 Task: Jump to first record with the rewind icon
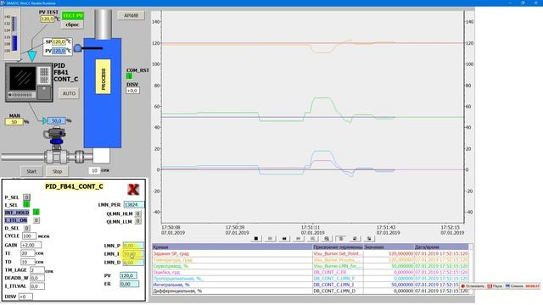tap(284, 239)
